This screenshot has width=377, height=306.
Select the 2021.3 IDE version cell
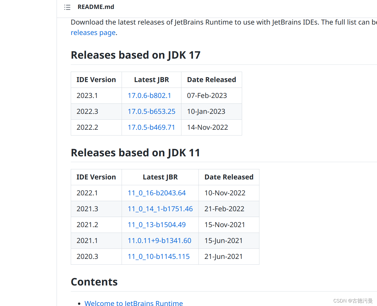[96, 209]
